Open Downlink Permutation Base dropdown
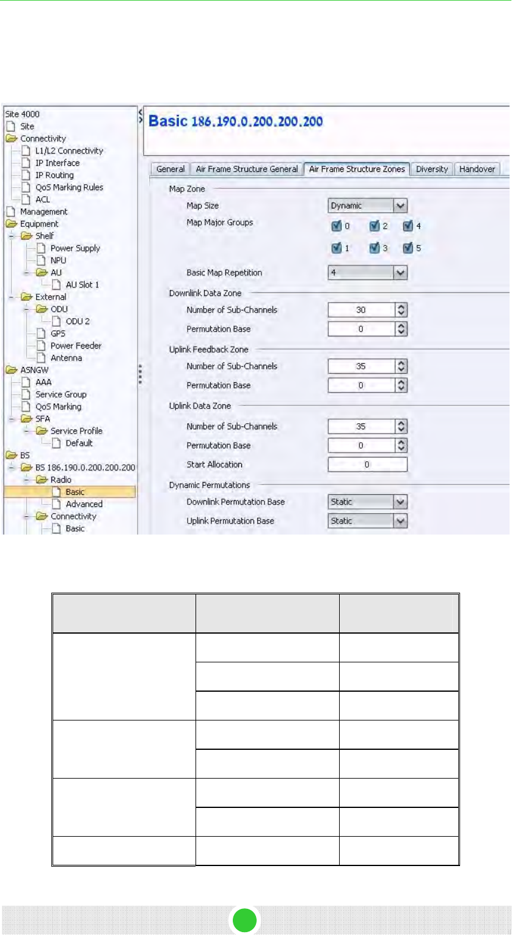The image size is (512, 937). 400,502
